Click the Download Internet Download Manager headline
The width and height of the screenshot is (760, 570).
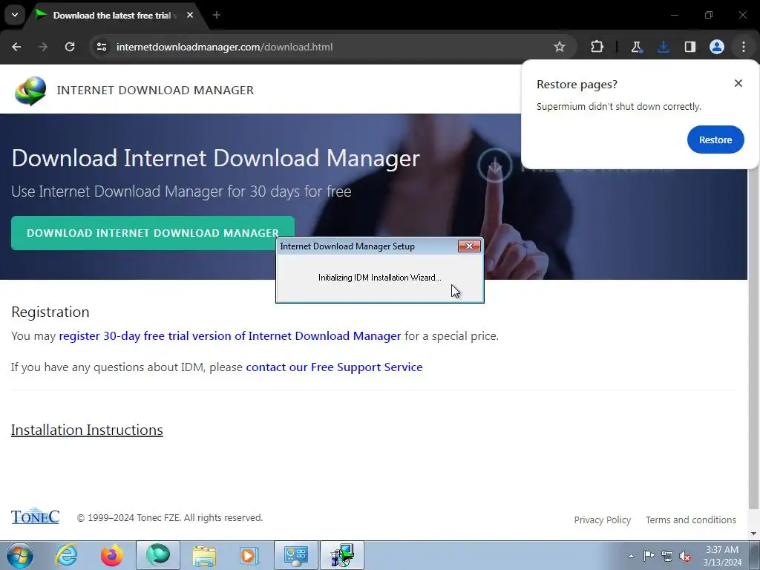216,158
